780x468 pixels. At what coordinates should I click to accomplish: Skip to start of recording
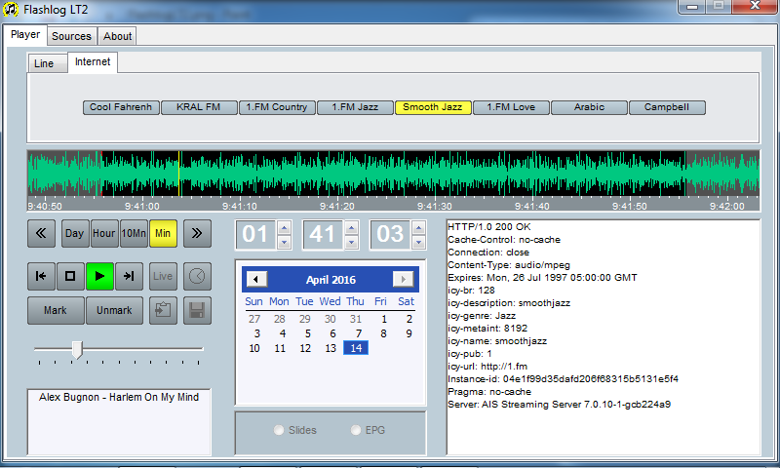click(x=41, y=276)
